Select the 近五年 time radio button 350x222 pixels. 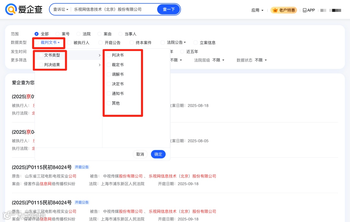pyautogui.click(x=182, y=52)
